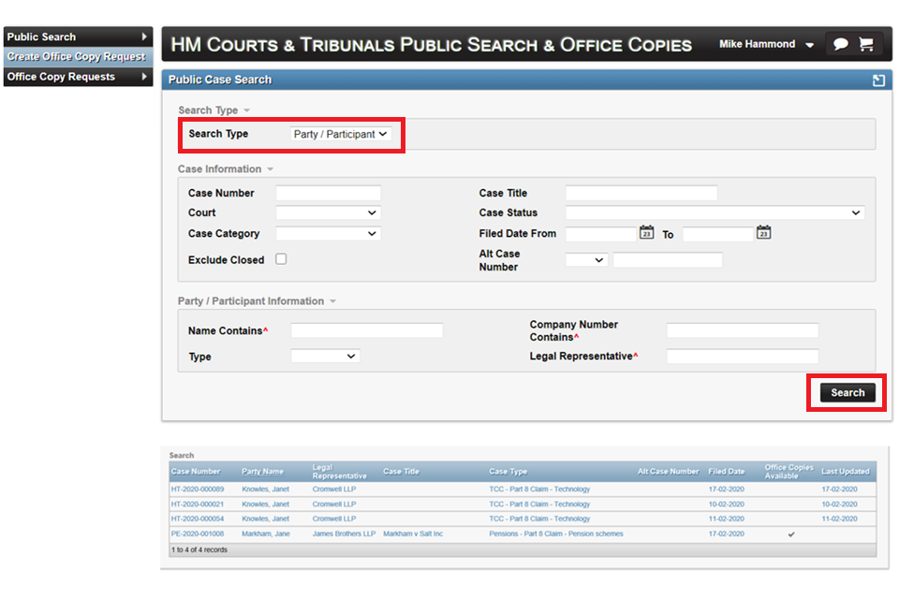This screenshot has height=599, width=899.
Task: Open case PE-2020-001008 link
Action: 198,533
